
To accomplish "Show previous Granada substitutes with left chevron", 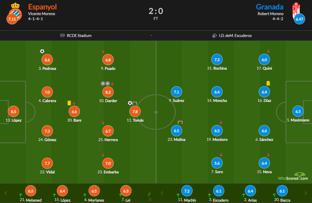I will (162, 193).
